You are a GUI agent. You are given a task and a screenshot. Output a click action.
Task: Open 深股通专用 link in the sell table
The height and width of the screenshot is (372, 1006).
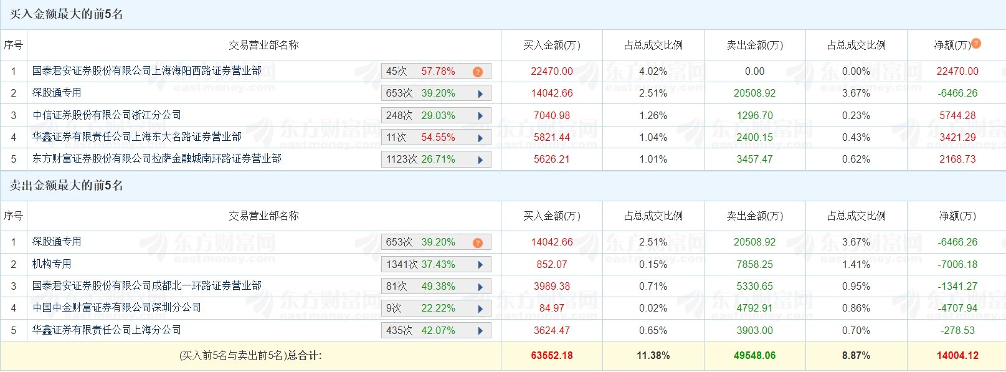point(57,242)
